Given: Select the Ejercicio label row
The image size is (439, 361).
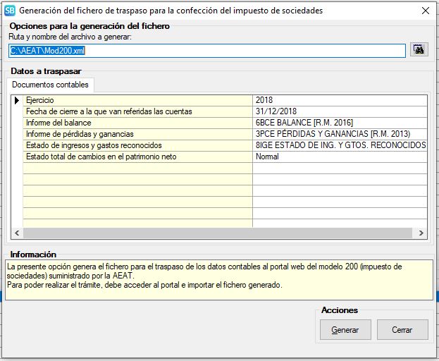Looking at the screenshot, I should pyautogui.click(x=137, y=100).
